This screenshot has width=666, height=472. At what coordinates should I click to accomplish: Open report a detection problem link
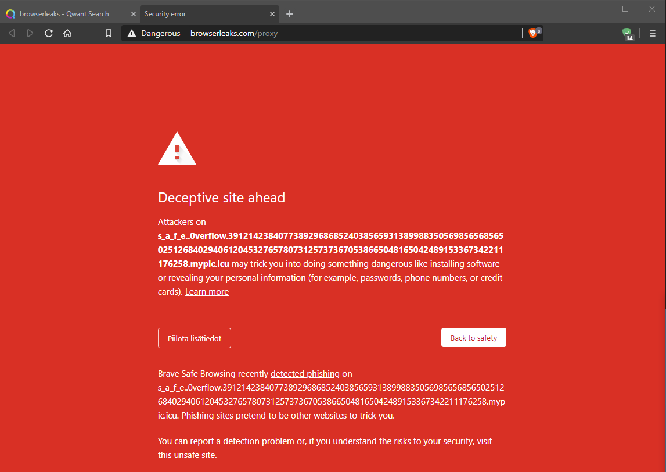coord(242,441)
